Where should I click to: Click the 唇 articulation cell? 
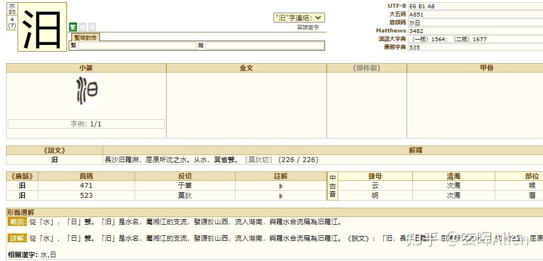(x=532, y=196)
